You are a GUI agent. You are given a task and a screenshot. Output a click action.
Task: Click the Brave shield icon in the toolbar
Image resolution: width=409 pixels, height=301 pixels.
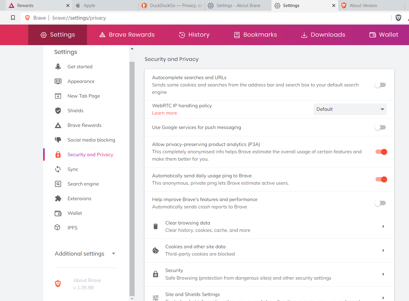398,18
